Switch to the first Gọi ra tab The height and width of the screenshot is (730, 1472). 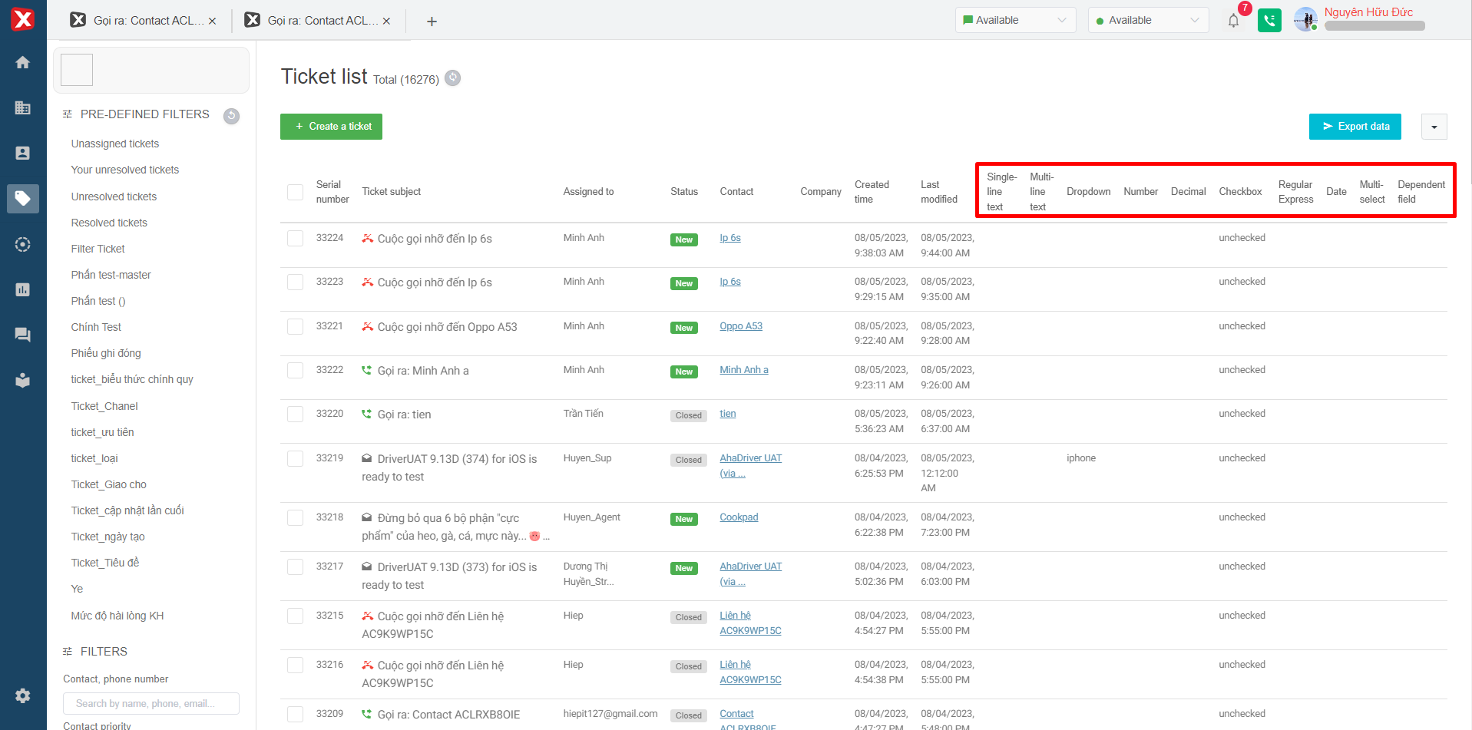tap(142, 21)
